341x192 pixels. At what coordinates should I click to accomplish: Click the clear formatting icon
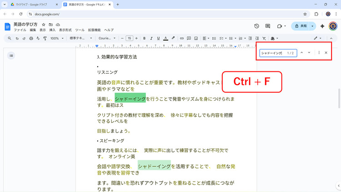264,38
